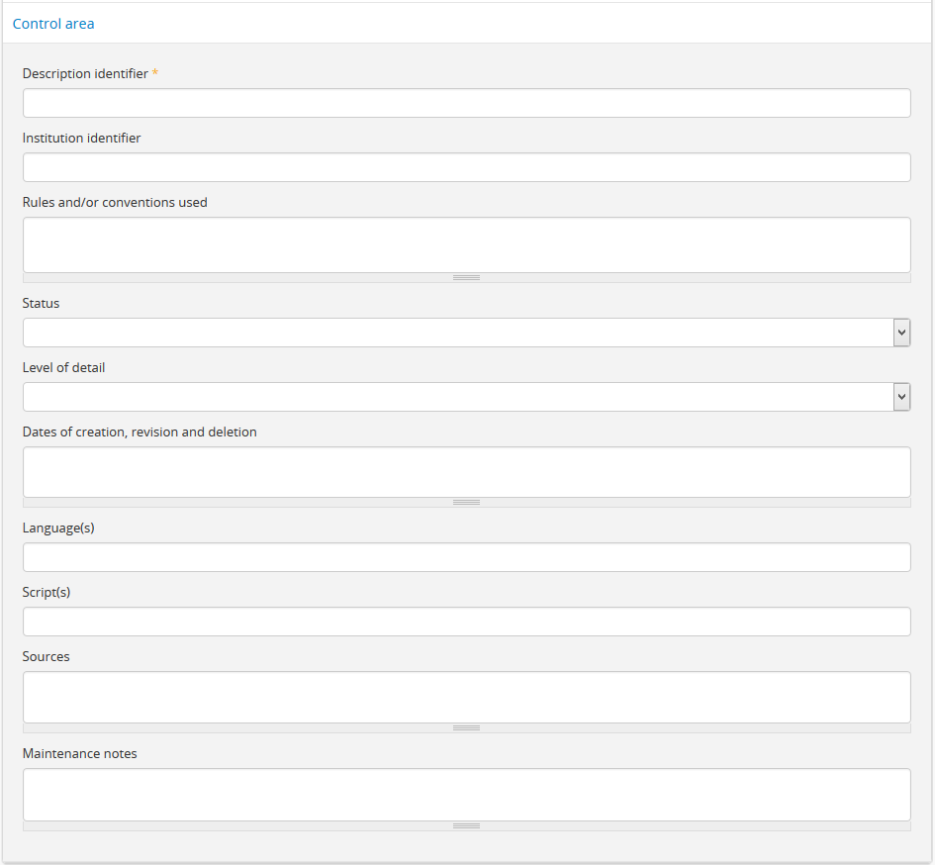This screenshot has width=935, height=865.
Task: Click resize handle under the Dates textarea
Action: click(x=466, y=503)
